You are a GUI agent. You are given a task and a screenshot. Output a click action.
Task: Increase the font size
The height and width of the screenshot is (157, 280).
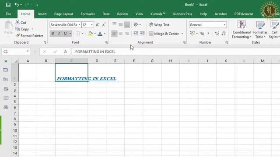click(98, 25)
